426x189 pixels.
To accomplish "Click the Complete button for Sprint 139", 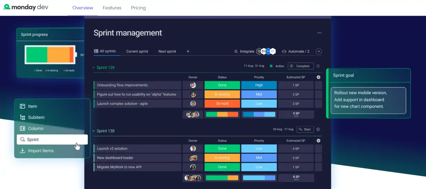I will coord(301,66).
